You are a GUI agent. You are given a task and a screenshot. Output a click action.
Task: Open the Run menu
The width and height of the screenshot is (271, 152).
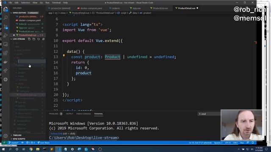click(x=47, y=3)
